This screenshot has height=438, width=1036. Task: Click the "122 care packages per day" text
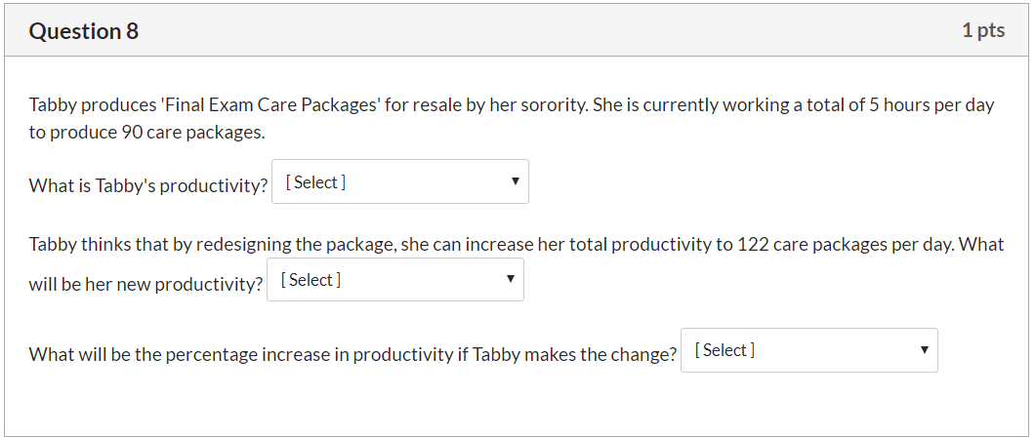[845, 245]
